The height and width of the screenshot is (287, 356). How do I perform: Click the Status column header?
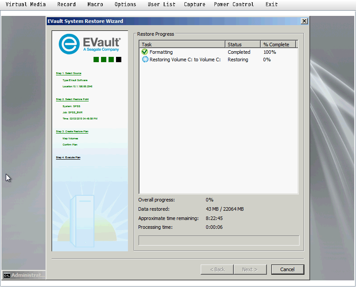click(x=243, y=45)
